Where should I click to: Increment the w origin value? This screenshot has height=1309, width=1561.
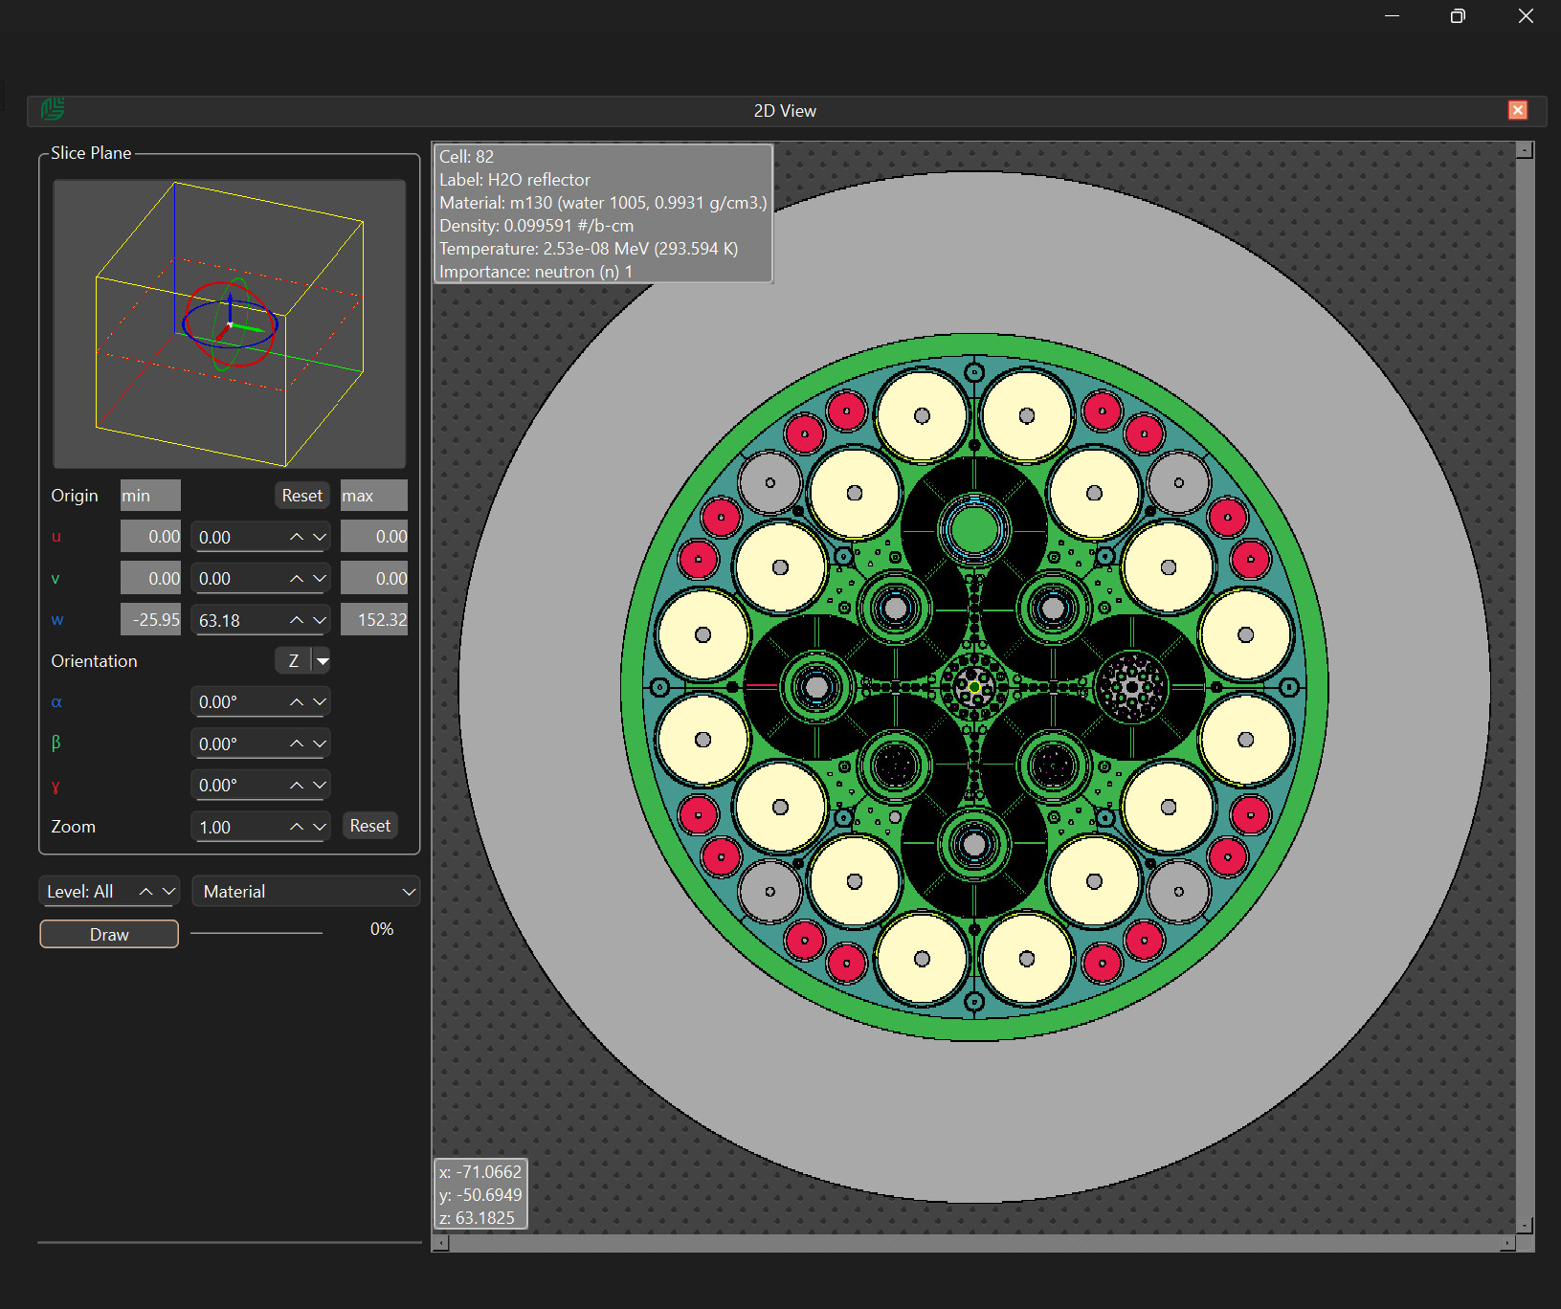[x=297, y=620]
